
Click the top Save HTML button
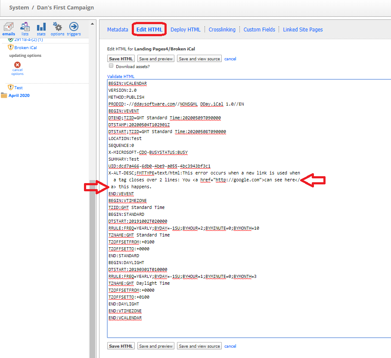[121, 59]
